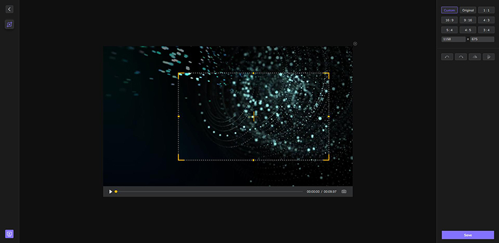Viewport: 499px width, 243px height.
Task: Choose the 16:9 aspect ratio
Action: (449, 20)
